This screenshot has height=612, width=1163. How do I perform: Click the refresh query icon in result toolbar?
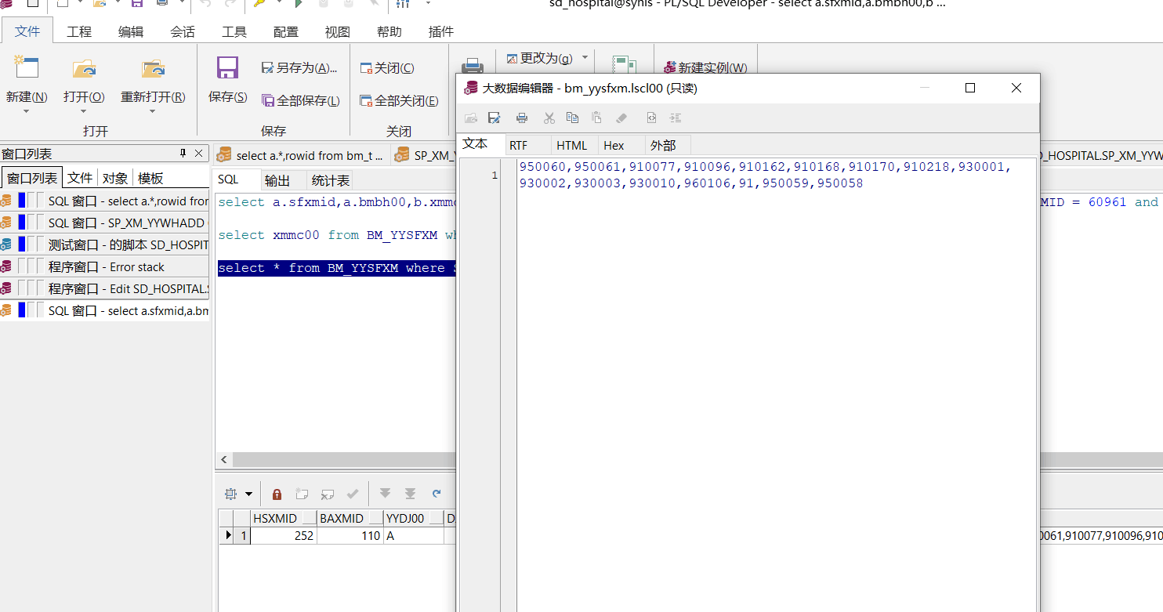pyautogui.click(x=437, y=494)
